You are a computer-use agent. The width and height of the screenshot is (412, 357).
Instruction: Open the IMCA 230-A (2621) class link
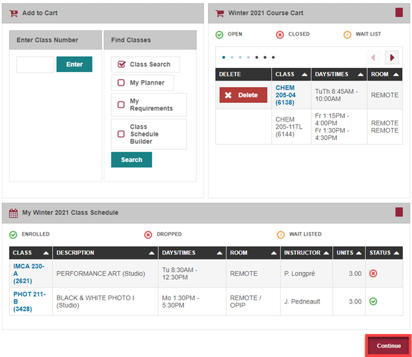(29, 273)
